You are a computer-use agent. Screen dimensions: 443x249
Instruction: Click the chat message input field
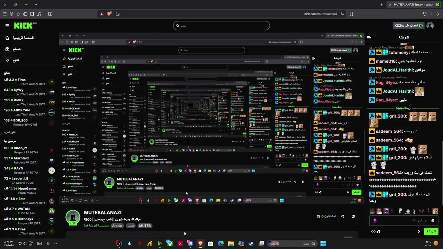pyautogui.click(x=404, y=220)
